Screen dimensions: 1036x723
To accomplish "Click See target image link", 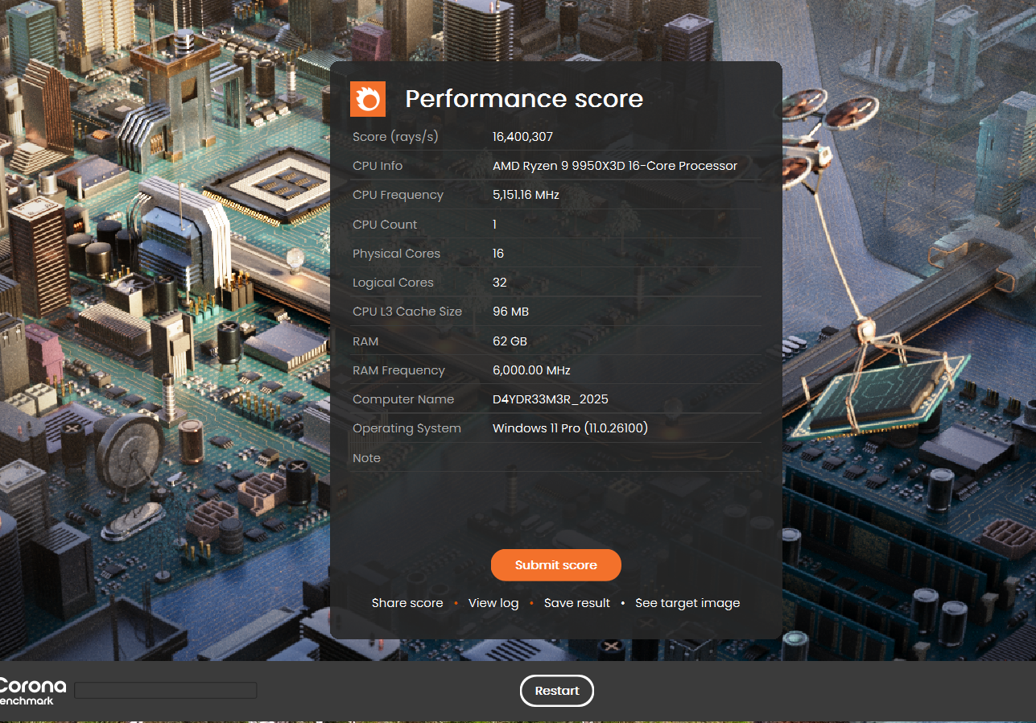I will click(x=687, y=603).
